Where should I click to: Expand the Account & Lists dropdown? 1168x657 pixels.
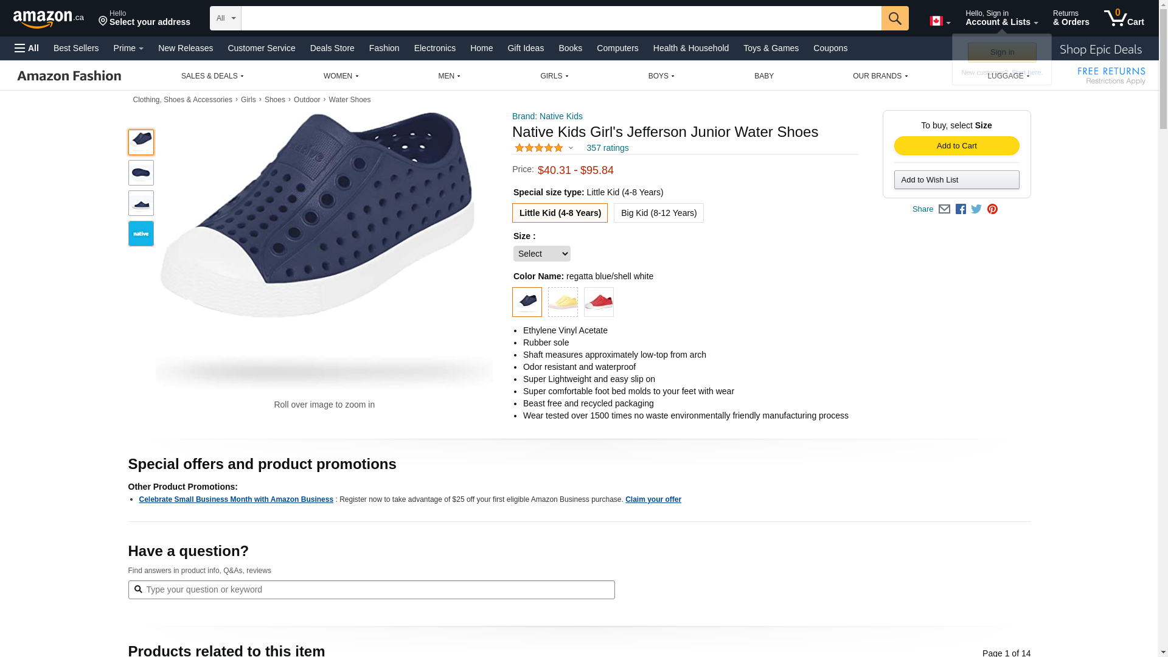[x=1001, y=18]
